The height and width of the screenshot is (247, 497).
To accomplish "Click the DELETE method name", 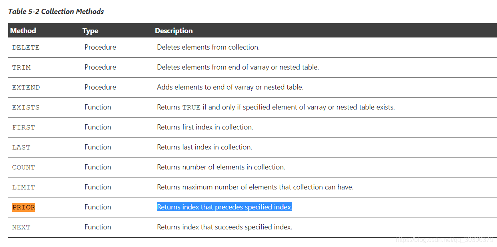I will click(26, 48).
